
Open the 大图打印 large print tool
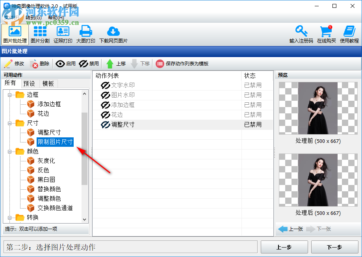(85, 34)
